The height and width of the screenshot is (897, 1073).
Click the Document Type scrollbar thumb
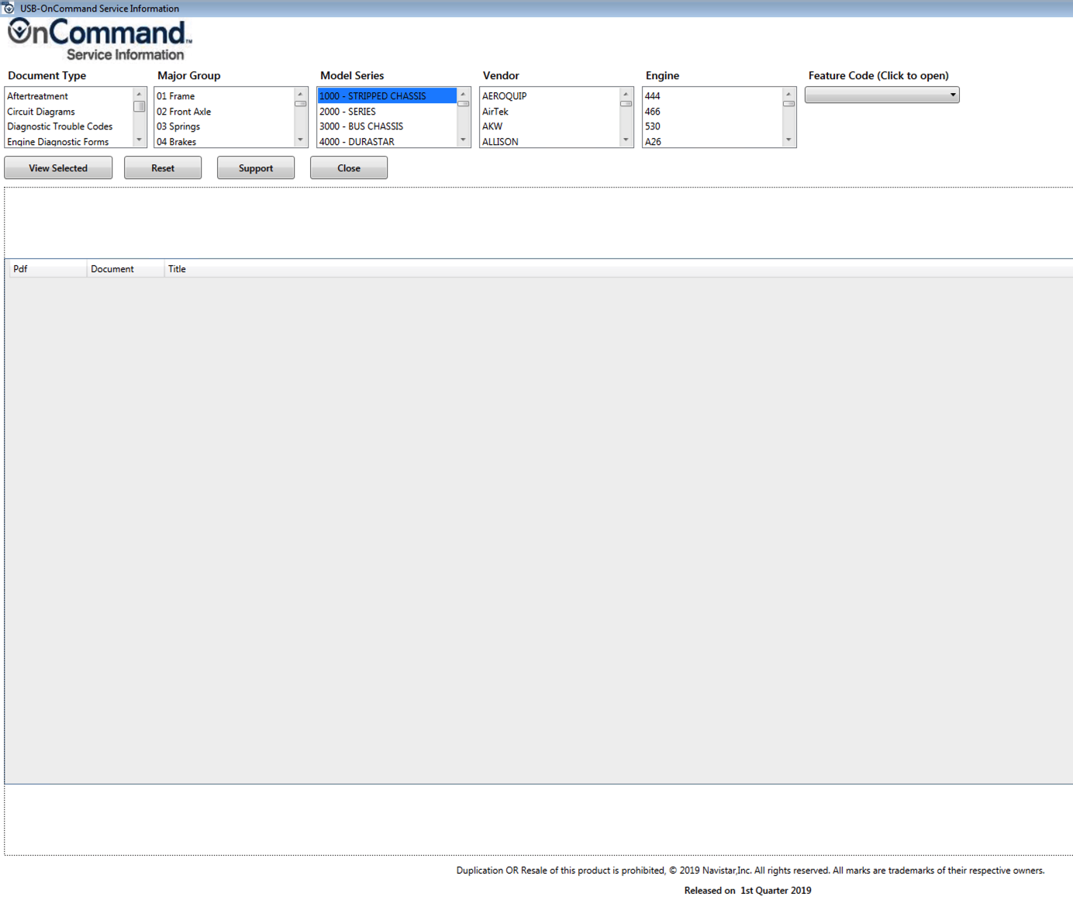(140, 106)
